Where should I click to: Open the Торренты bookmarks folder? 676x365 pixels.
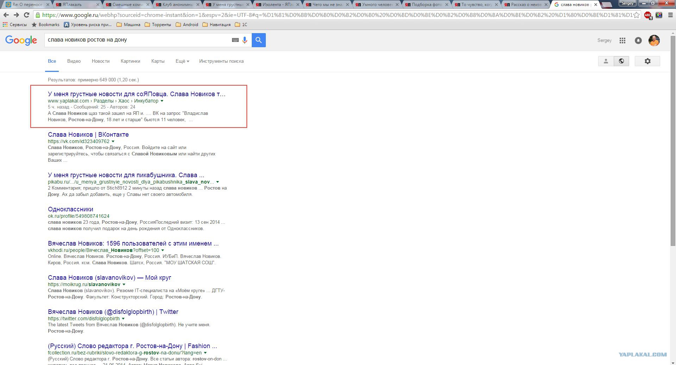(x=158, y=25)
